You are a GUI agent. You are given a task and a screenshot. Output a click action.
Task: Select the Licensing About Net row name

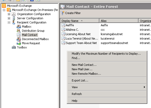(78, 34)
